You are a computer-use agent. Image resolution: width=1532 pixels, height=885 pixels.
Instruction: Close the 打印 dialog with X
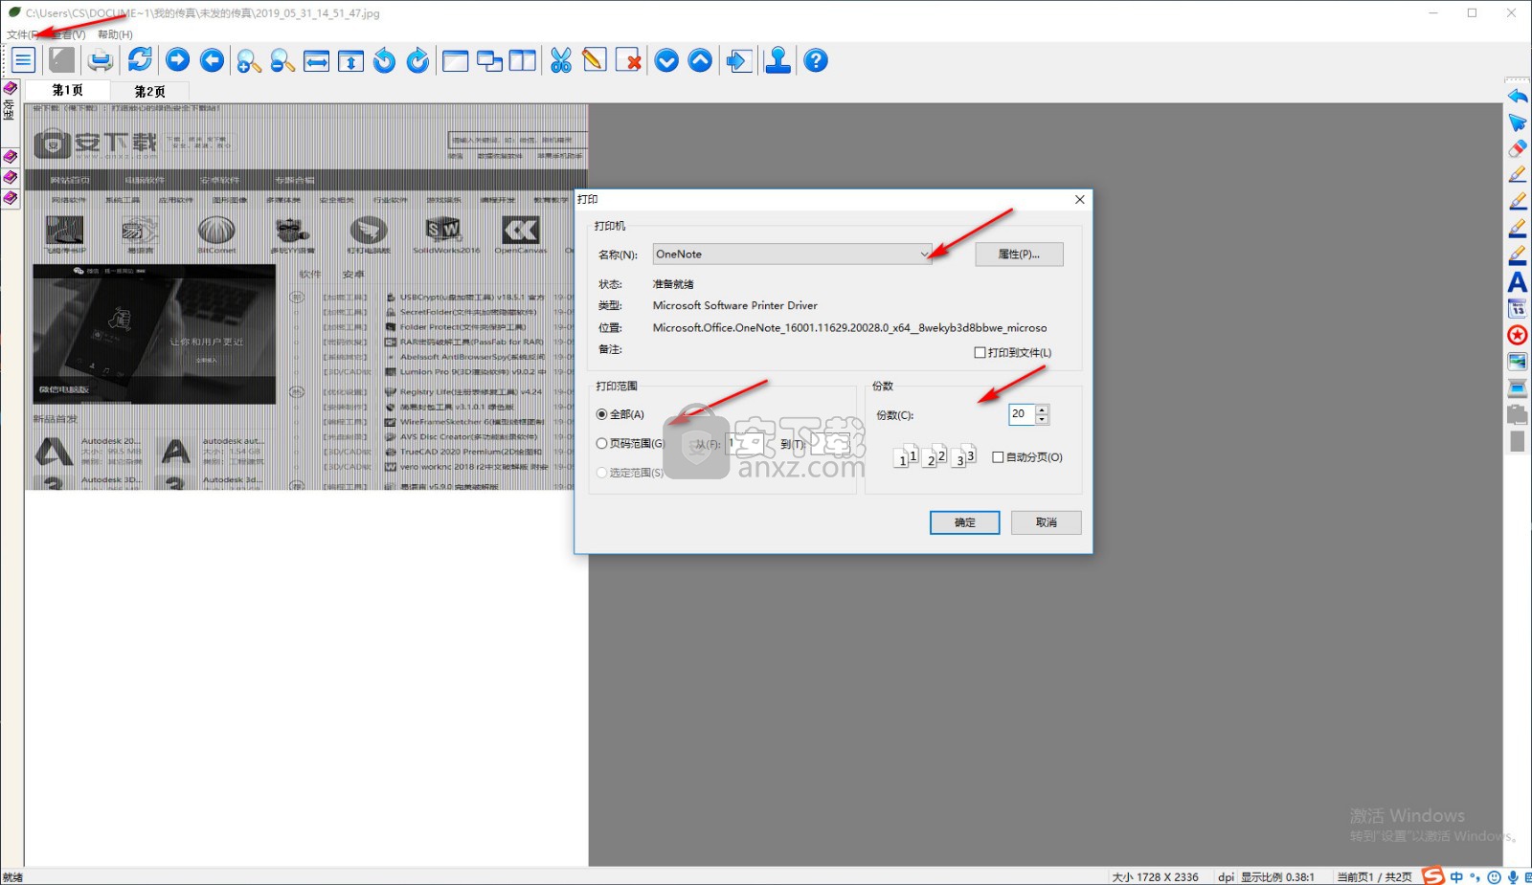pyautogui.click(x=1080, y=199)
